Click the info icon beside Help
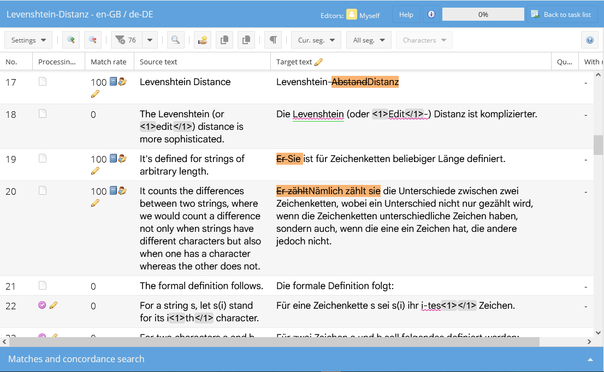This screenshot has width=604, height=372. coord(431,14)
